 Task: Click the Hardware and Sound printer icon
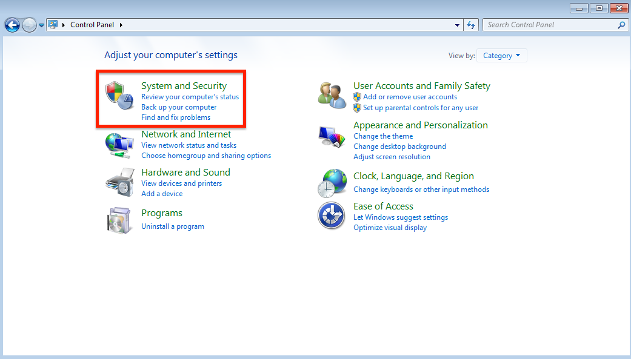pyautogui.click(x=119, y=181)
